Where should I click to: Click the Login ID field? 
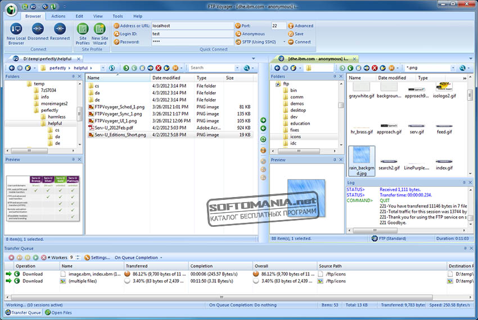pos(192,34)
